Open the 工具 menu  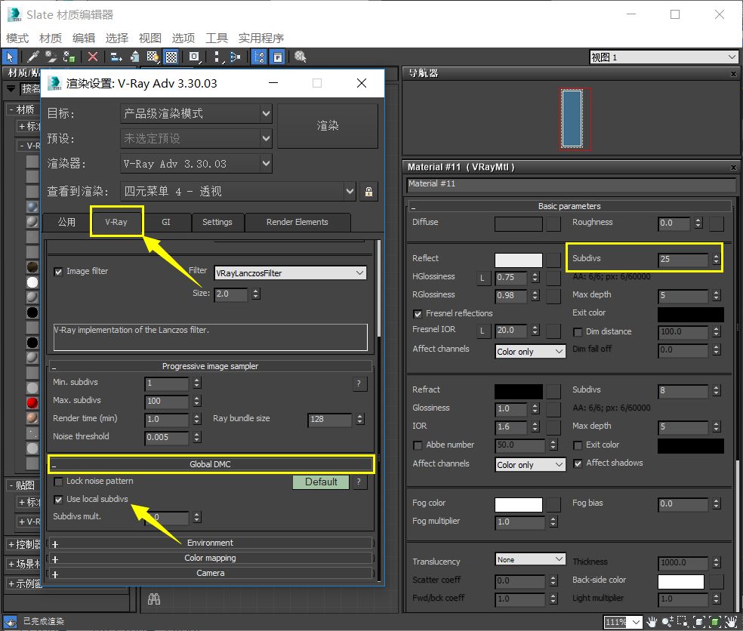coord(216,38)
